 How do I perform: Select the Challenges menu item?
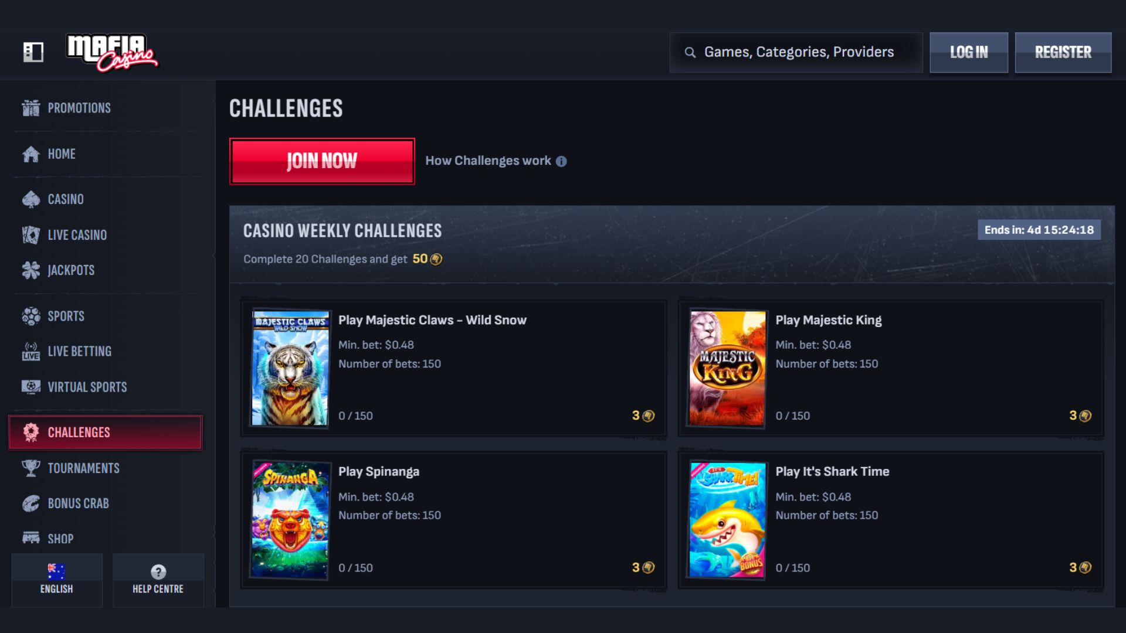106,433
